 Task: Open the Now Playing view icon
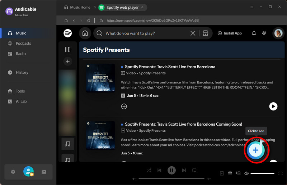coord(222,173)
